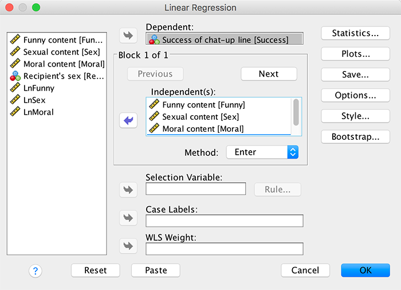Click the arrow button next to WLS Weight
401x290 pixels.
[x=128, y=246]
